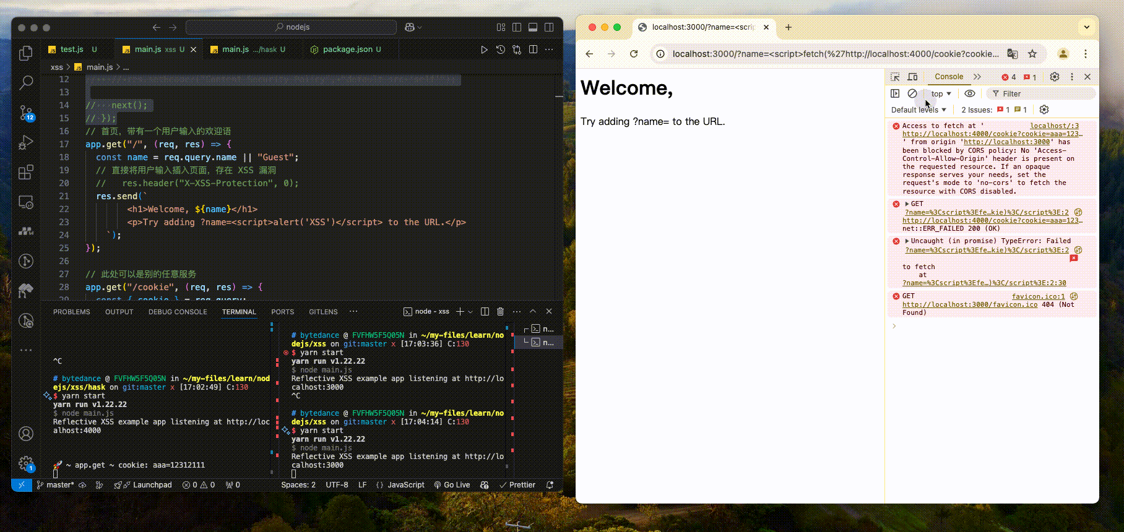Toggle Prettier in status bar
1124x532 pixels.
(517, 485)
